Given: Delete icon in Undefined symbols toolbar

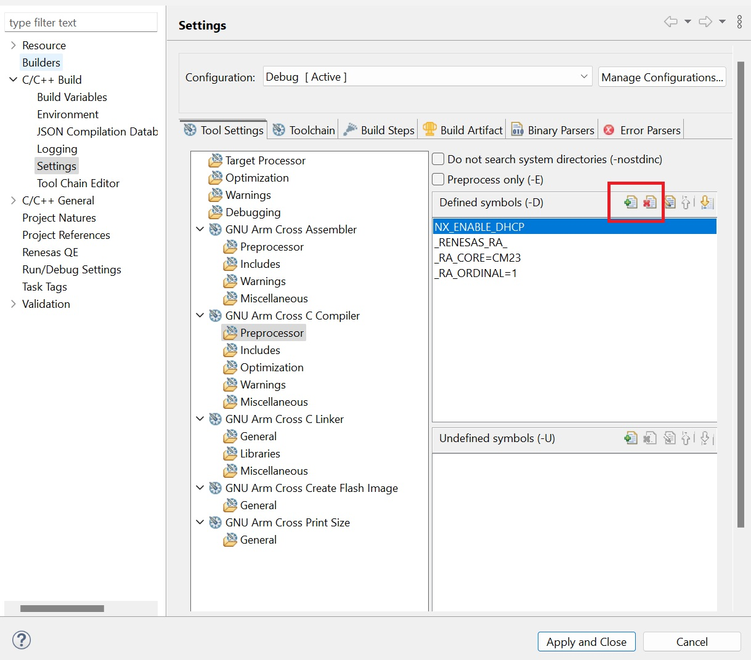Looking at the screenshot, I should pyautogui.click(x=649, y=438).
